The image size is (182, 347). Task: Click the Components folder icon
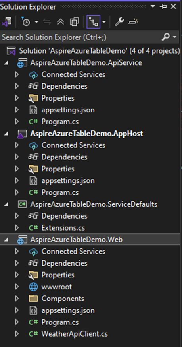point(33,299)
